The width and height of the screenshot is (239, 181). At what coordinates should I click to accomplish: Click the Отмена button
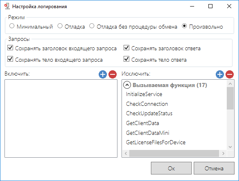click(214, 168)
